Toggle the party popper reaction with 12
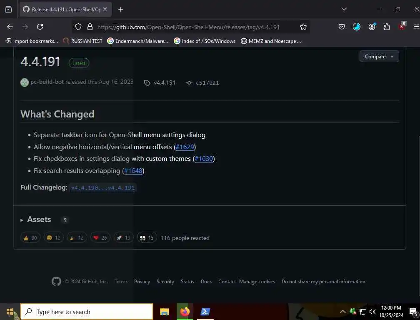The image size is (420, 320). pos(77,238)
